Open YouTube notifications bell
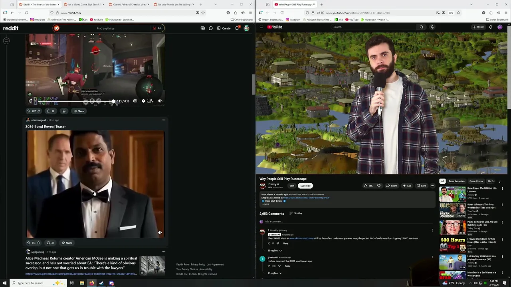511x287 pixels. (491, 27)
